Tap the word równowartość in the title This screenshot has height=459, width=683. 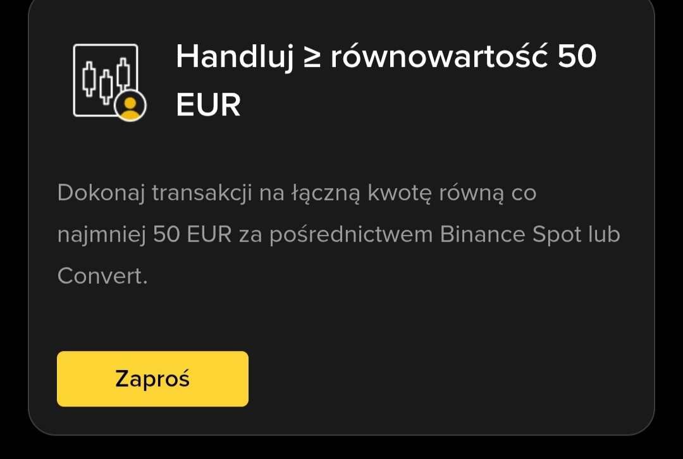(x=439, y=57)
